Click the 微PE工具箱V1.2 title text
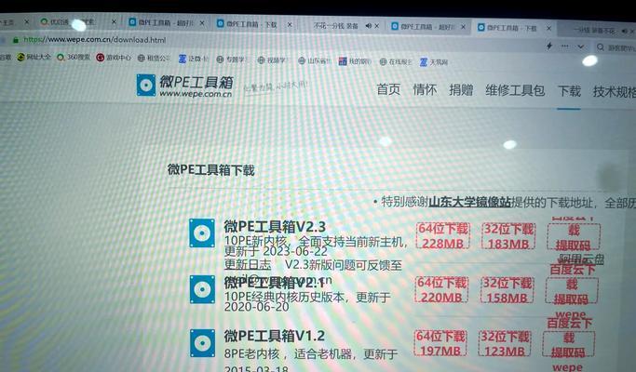 click(274, 336)
